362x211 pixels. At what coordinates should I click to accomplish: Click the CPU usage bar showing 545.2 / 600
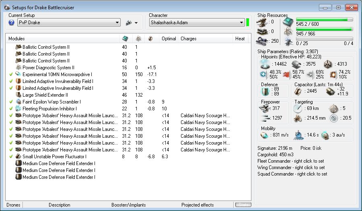point(324,19)
